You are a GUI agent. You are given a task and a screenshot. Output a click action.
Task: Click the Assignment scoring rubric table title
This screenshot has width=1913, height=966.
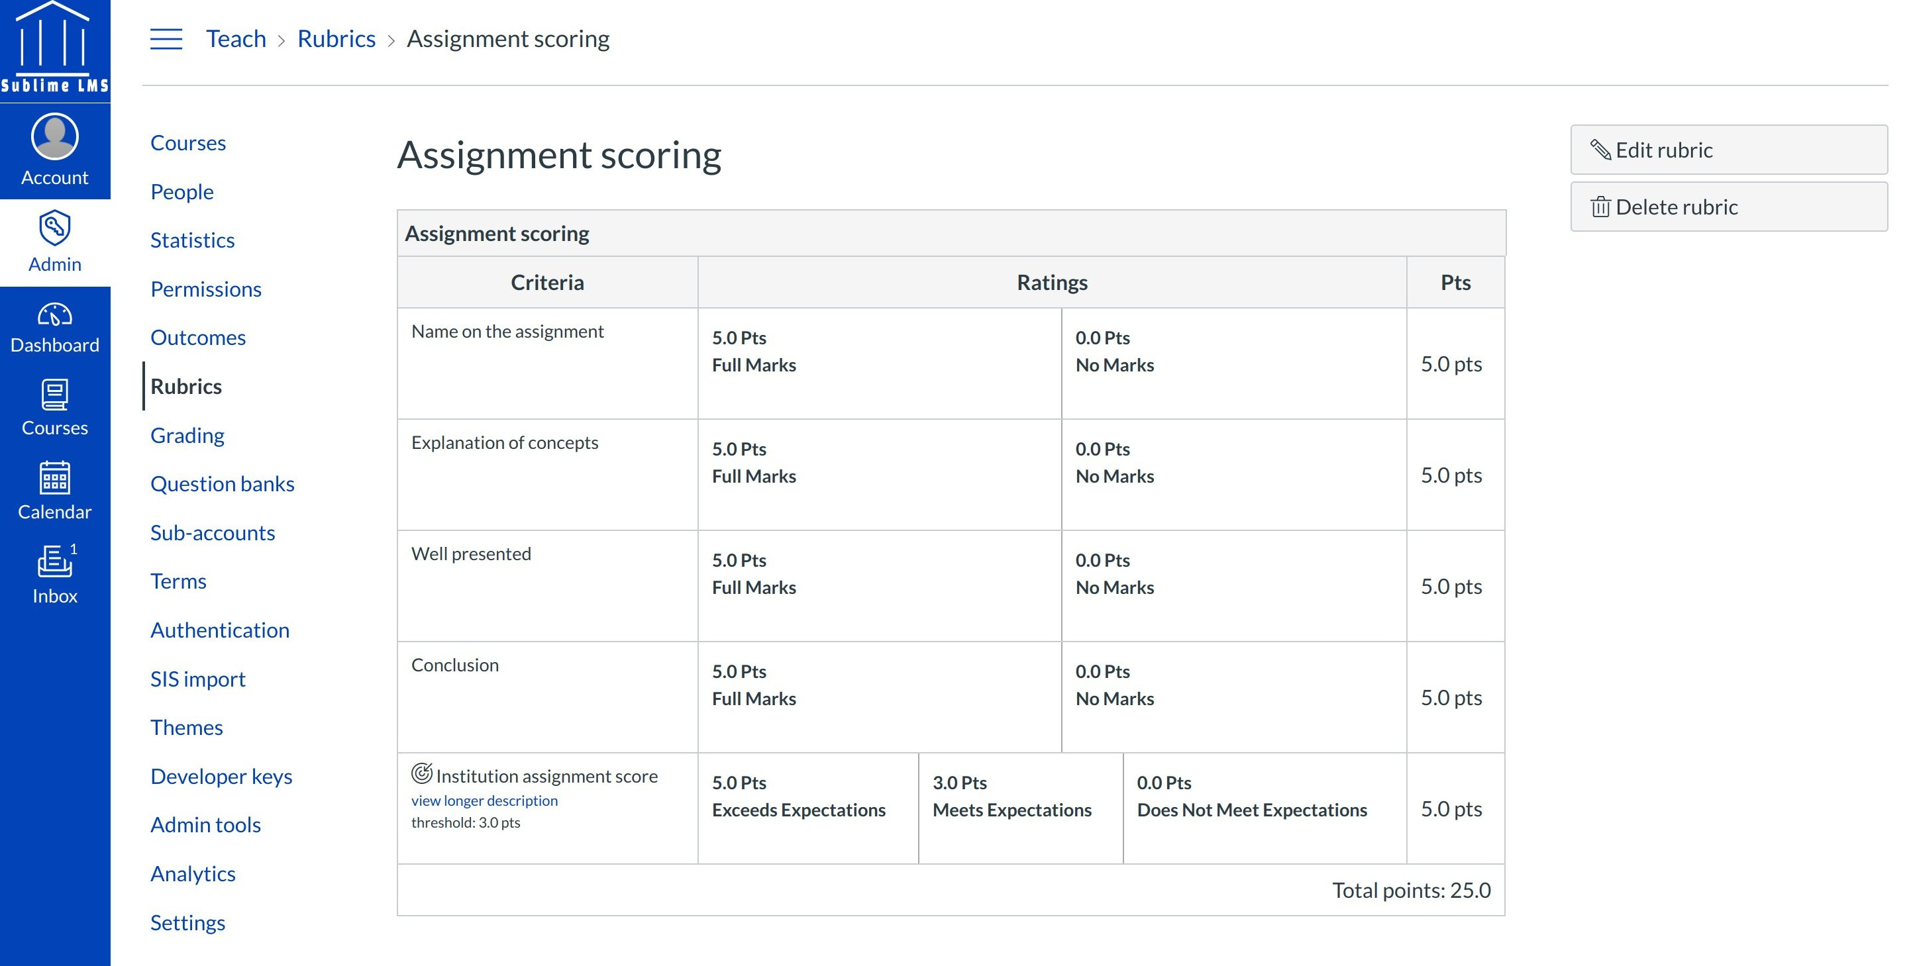click(x=497, y=233)
